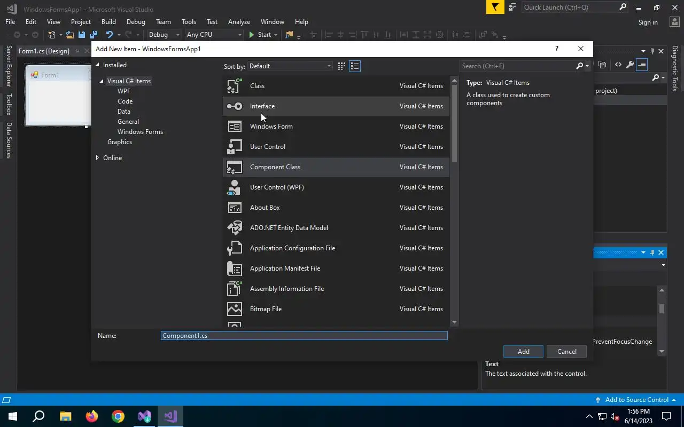Switch to the Form1.cs [Design] tab

click(44, 51)
